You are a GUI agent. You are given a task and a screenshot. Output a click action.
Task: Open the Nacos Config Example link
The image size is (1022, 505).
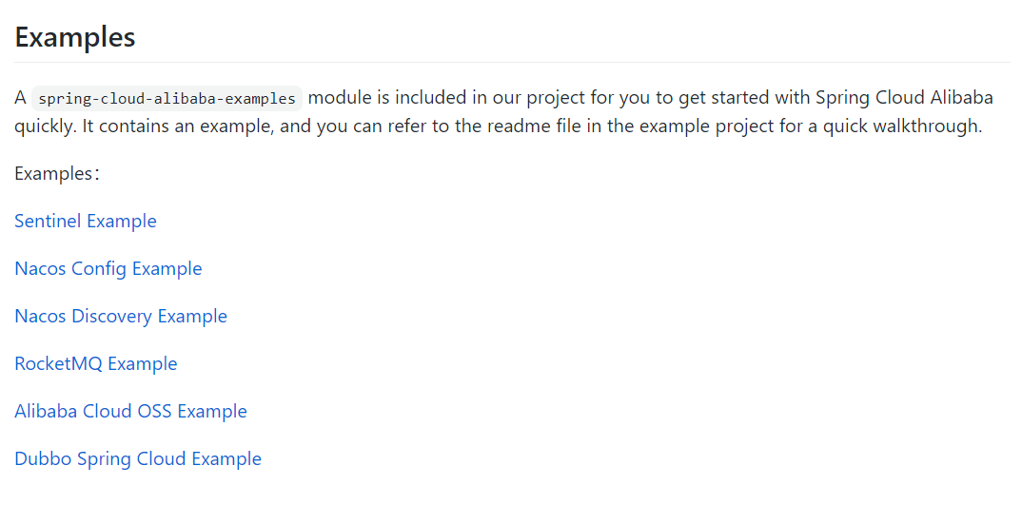[108, 269]
